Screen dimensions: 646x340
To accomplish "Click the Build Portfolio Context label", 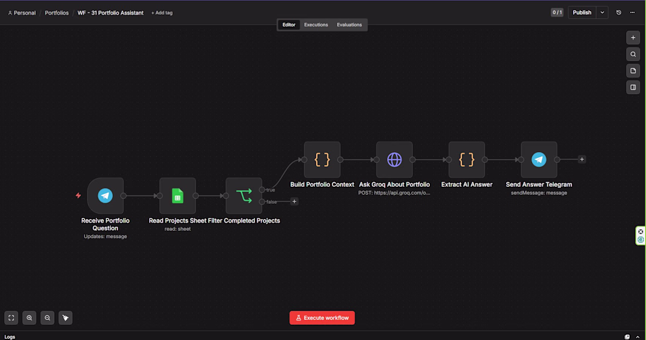I will [x=322, y=184].
